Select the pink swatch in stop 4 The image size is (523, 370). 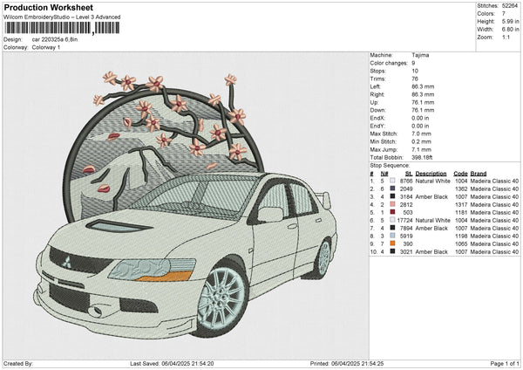(x=392, y=204)
